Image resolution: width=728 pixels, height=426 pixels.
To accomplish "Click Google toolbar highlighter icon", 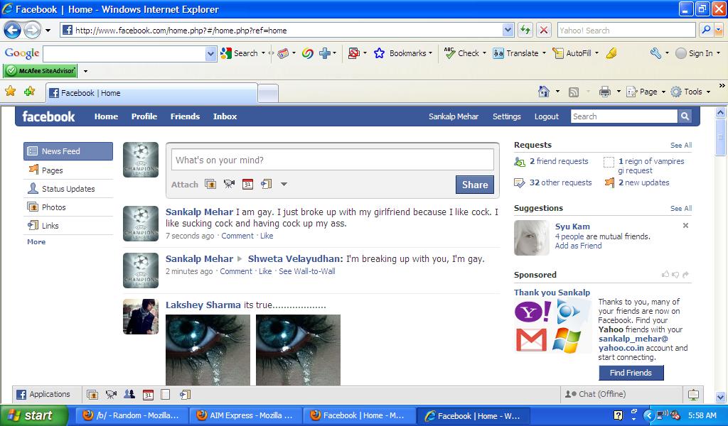I will point(611,53).
